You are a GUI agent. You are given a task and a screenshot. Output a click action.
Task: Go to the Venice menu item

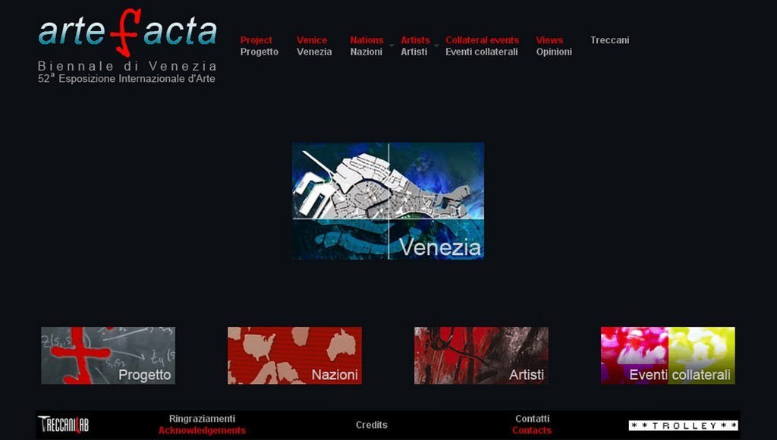click(312, 40)
